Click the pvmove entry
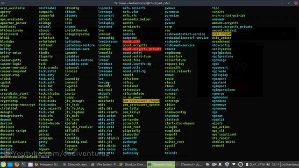The height and width of the screenshot is (168, 299). tap(170, 8)
